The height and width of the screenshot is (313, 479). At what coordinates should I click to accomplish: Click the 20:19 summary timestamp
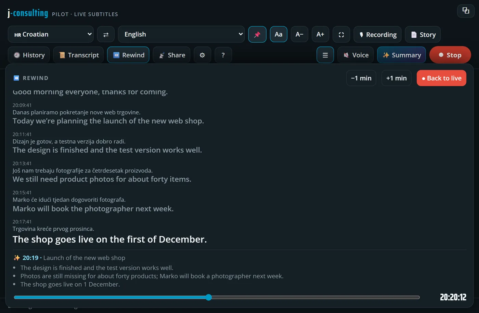30,258
